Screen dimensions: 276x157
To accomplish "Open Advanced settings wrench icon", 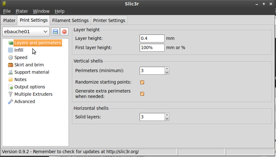I will 11,101.
